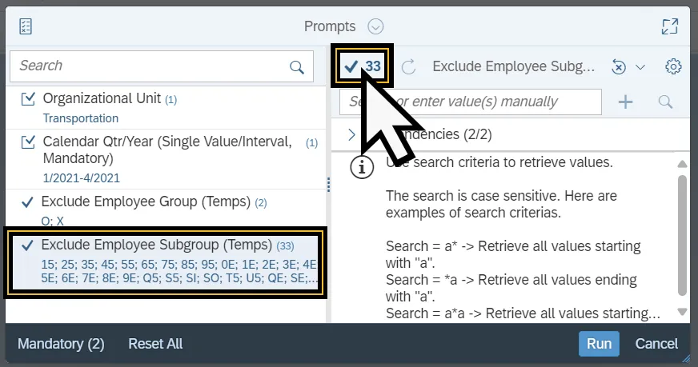Show the 33 selected values

363,66
